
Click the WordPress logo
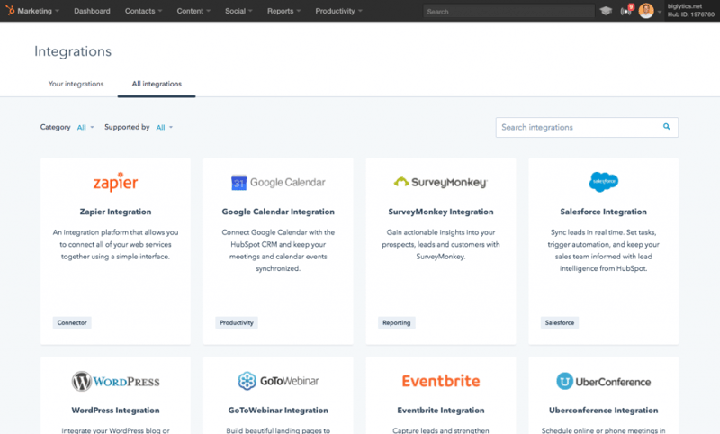click(116, 381)
